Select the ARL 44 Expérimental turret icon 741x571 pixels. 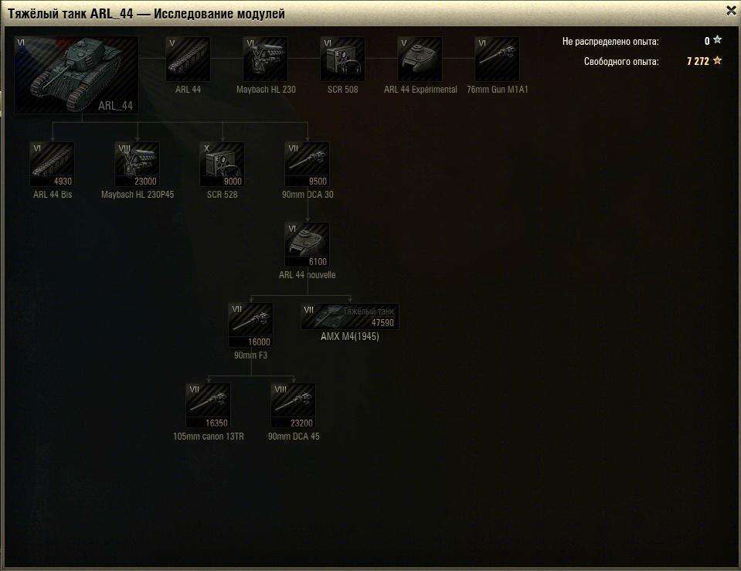tap(420, 59)
